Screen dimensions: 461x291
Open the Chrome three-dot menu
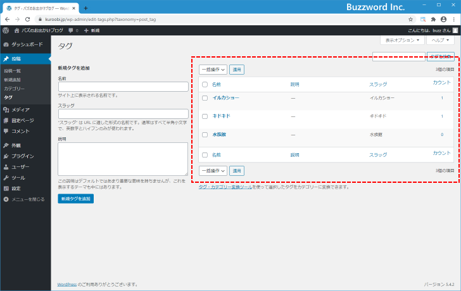click(x=453, y=20)
